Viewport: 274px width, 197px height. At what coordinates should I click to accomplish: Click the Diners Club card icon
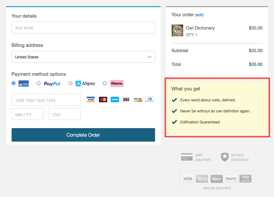(150, 99)
